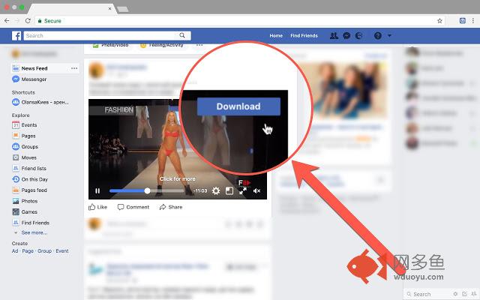
Task: Open Groups in Explore list
Action: point(25,147)
